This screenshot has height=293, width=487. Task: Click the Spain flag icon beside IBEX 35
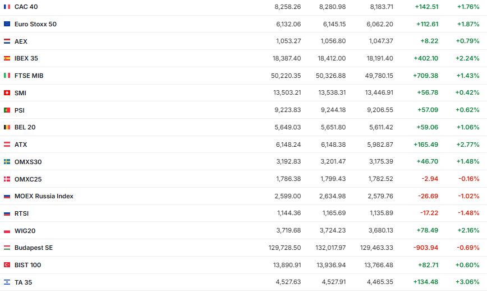(7, 58)
